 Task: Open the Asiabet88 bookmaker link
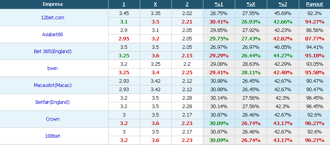point(53,35)
